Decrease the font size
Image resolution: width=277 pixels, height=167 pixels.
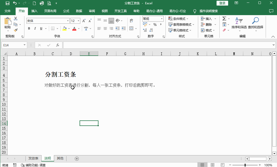(x=90, y=21)
